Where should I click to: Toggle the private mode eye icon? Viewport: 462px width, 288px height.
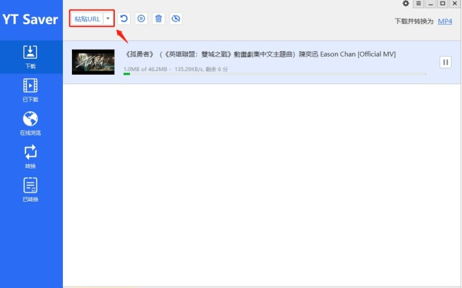[176, 19]
